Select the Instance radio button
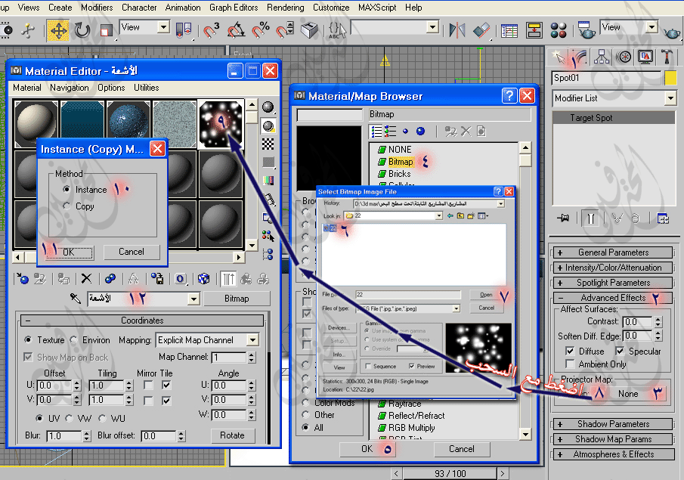 click(67, 190)
